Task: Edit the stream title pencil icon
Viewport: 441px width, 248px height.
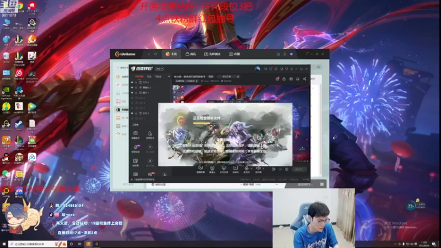Action: 238,77
